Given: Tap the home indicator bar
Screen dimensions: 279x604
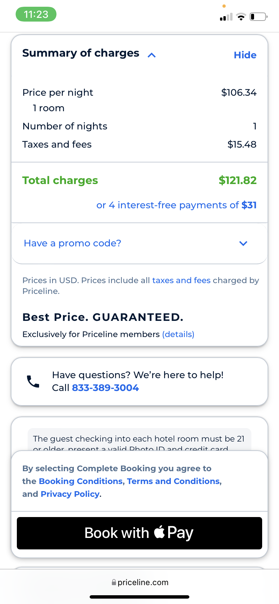Looking at the screenshot, I should click(139, 597).
